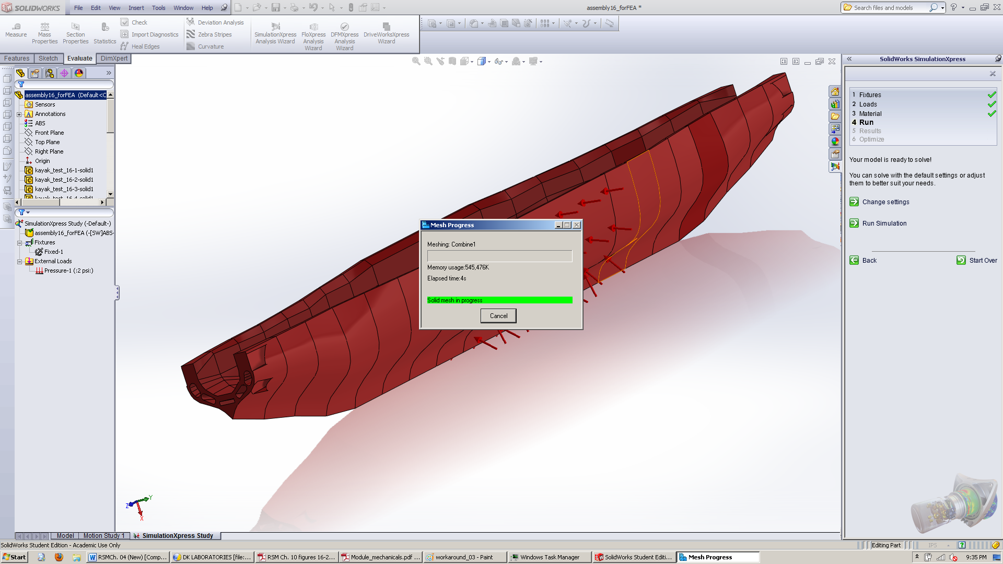Go to Material step in wizard
This screenshot has width=1003, height=564.
pyautogui.click(x=870, y=114)
